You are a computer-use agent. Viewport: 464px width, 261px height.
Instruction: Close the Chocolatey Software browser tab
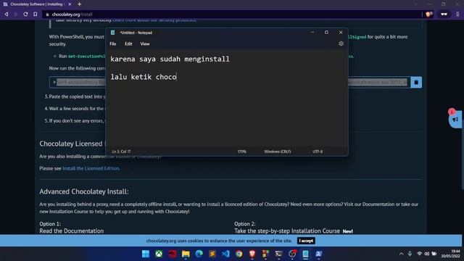pos(70,4)
